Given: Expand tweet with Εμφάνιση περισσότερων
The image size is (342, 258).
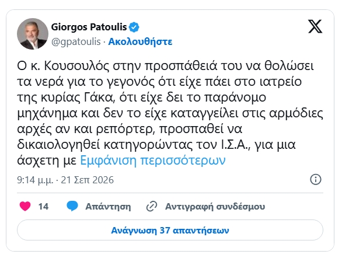Looking at the screenshot, I should (x=153, y=161).
